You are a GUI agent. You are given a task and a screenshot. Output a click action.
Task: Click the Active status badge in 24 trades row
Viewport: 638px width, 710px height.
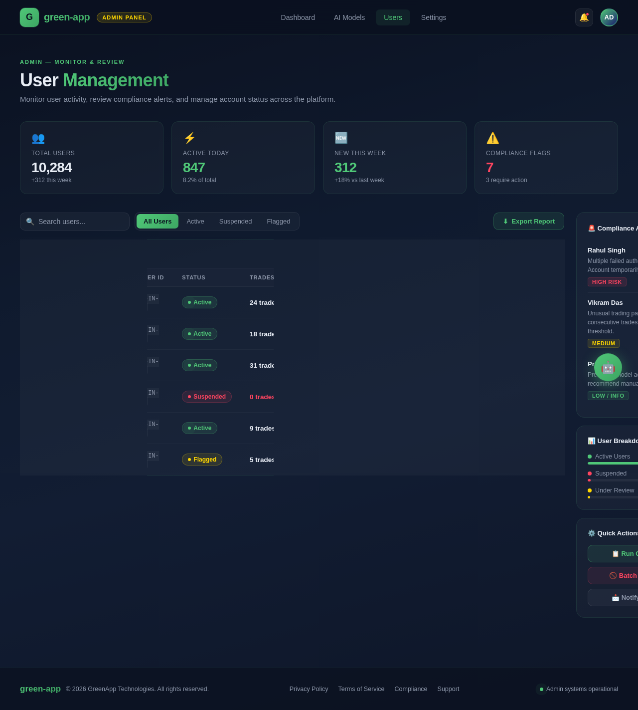click(x=199, y=302)
